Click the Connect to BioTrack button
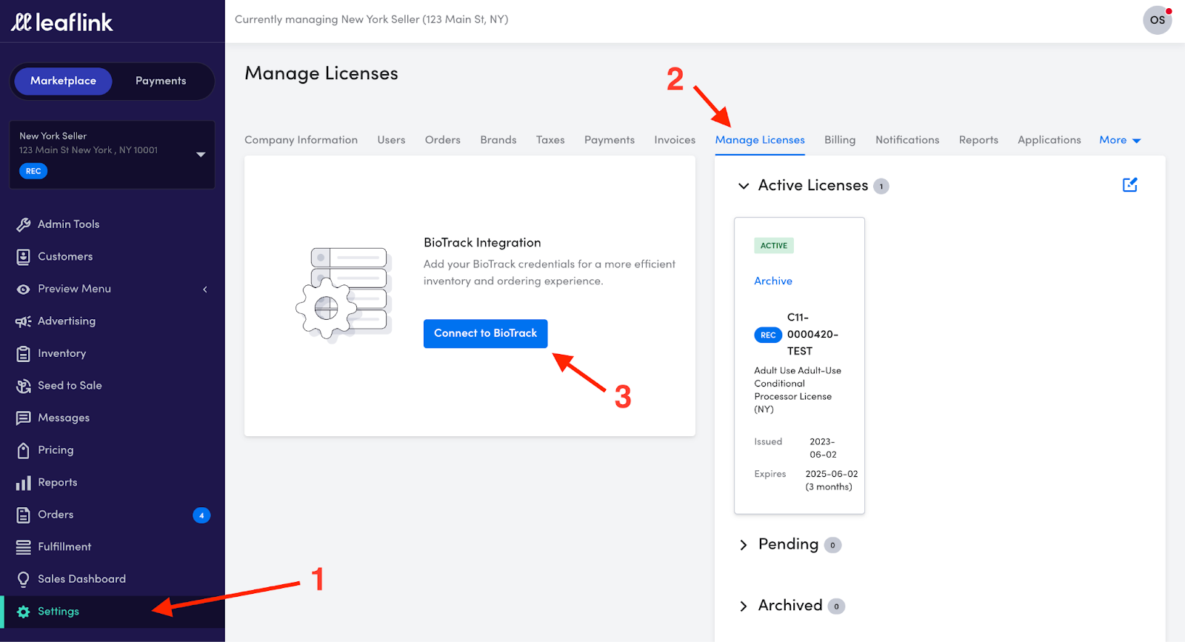The width and height of the screenshot is (1185, 642). (x=485, y=334)
